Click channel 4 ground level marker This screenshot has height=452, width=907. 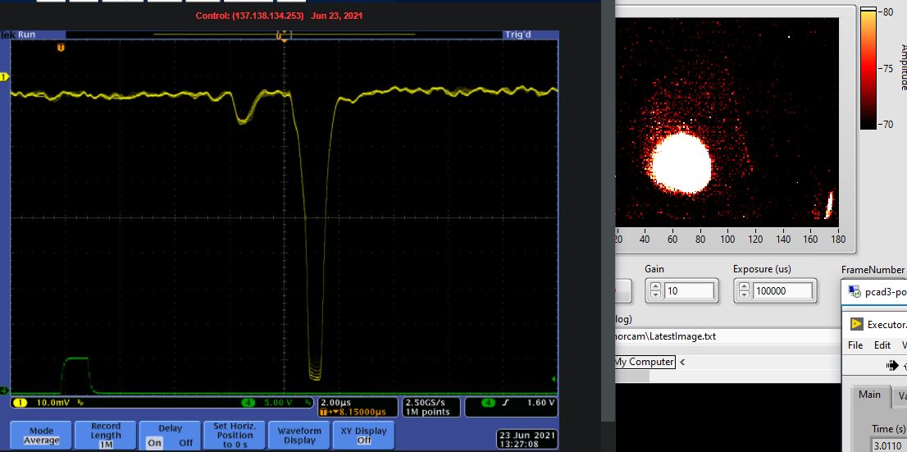pyautogui.click(x=3, y=390)
